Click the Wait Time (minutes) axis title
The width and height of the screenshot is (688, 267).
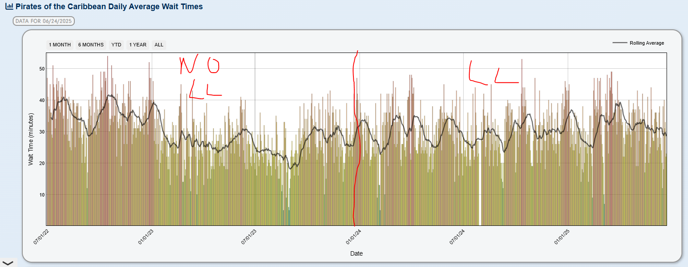pos(31,139)
